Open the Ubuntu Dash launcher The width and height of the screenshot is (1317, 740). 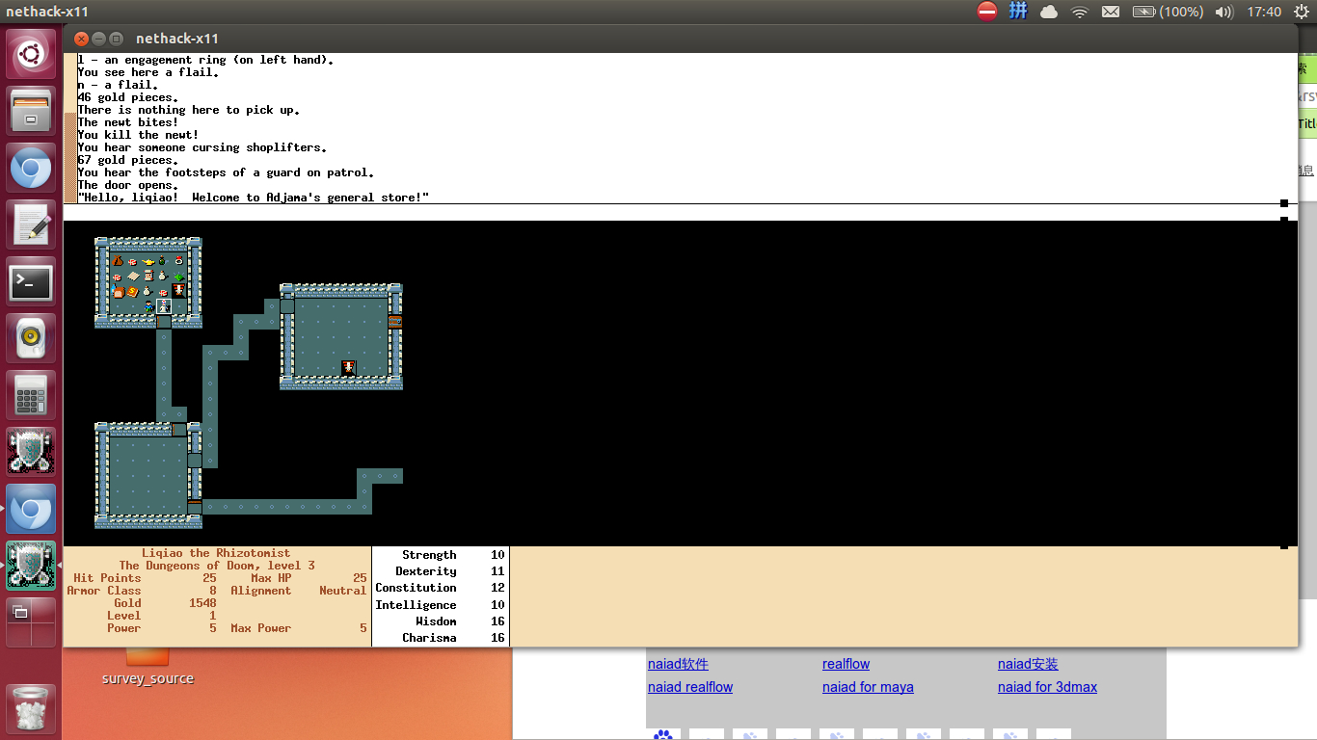coord(31,54)
